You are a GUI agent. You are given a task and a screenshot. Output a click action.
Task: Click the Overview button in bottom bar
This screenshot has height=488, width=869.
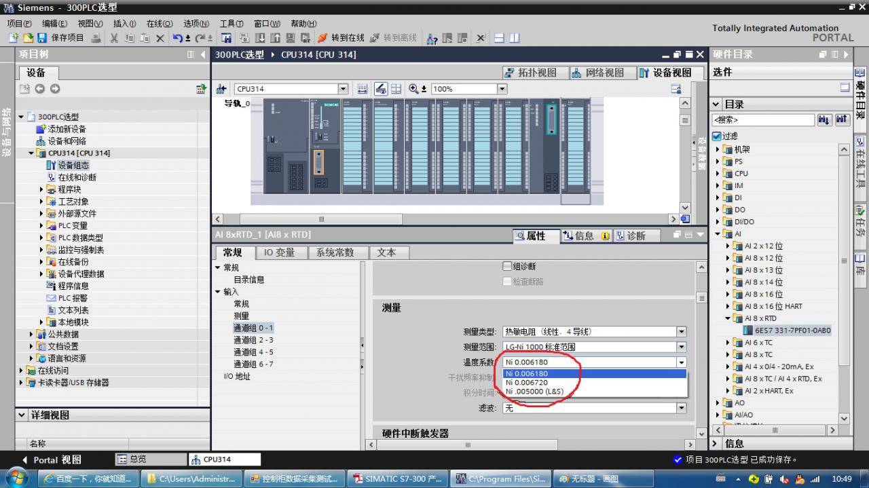(151, 459)
